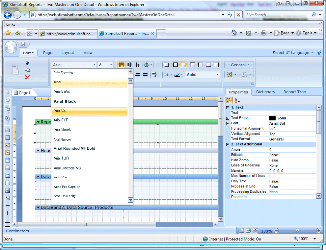Switch to the Dictionary tab
Viewport: 326px width, 250px height.
tap(265, 92)
